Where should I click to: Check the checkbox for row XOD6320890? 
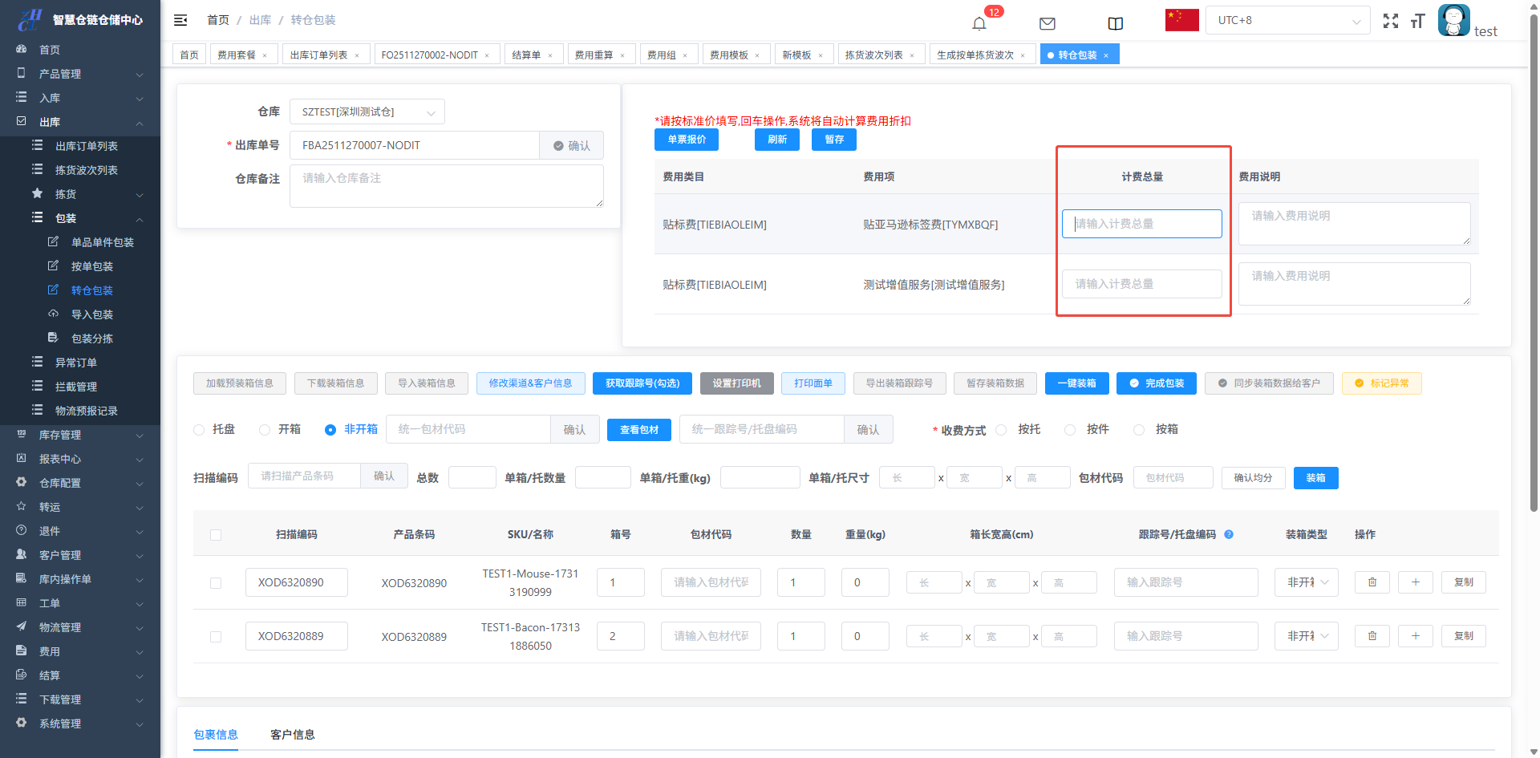pos(216,583)
